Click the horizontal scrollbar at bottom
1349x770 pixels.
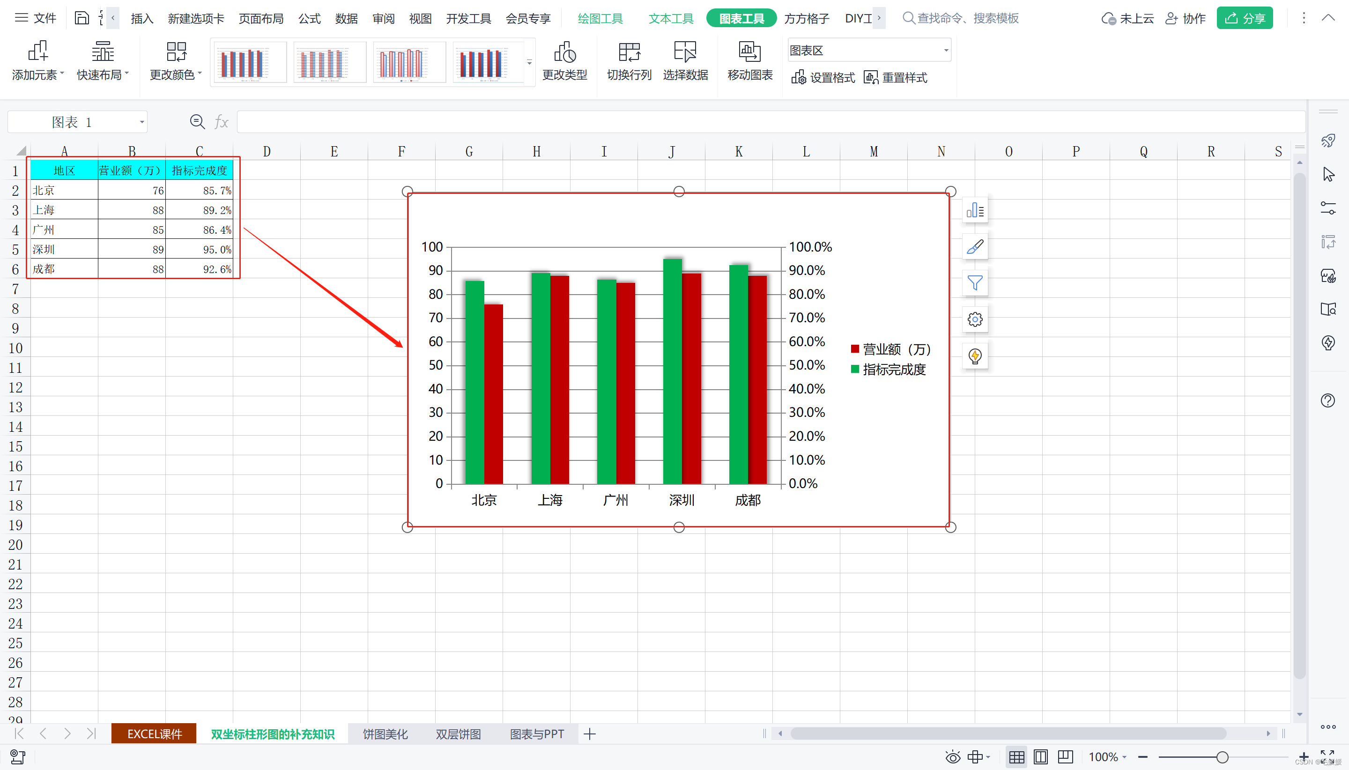click(1008, 733)
